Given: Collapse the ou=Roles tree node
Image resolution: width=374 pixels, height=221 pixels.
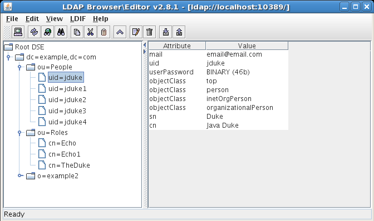Looking at the screenshot, I should pos(19,133).
